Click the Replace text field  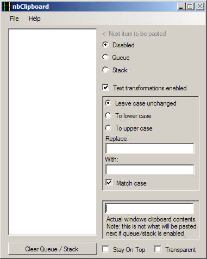click(150, 149)
